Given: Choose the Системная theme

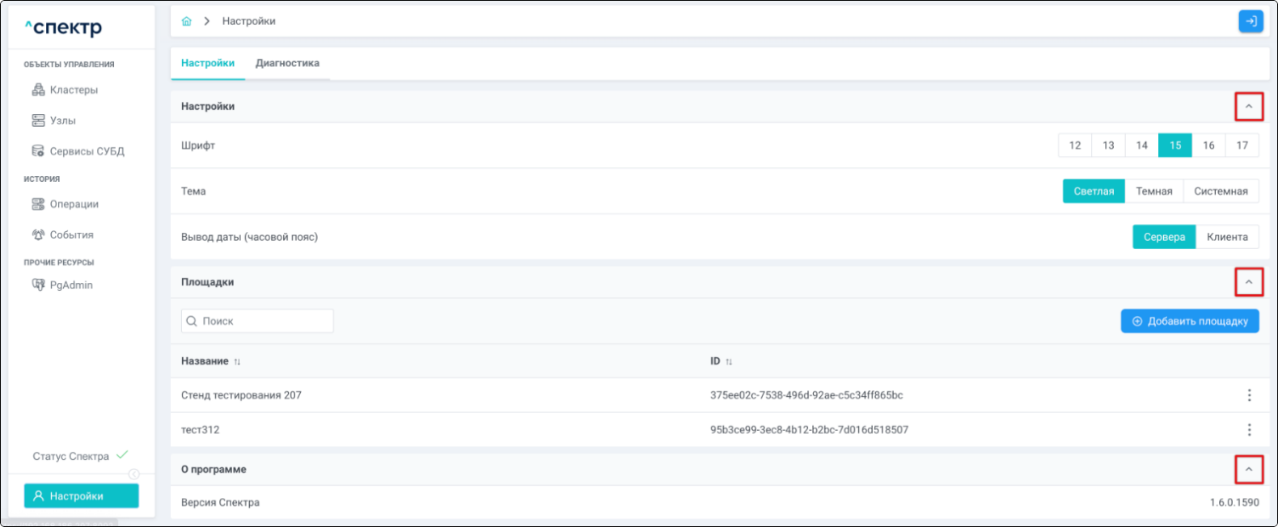Looking at the screenshot, I should click(x=1221, y=192).
